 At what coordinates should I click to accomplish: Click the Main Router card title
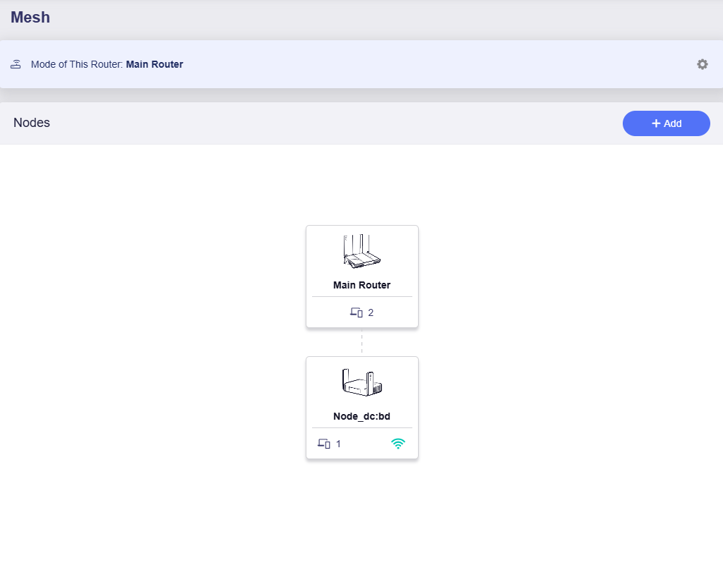coord(362,285)
